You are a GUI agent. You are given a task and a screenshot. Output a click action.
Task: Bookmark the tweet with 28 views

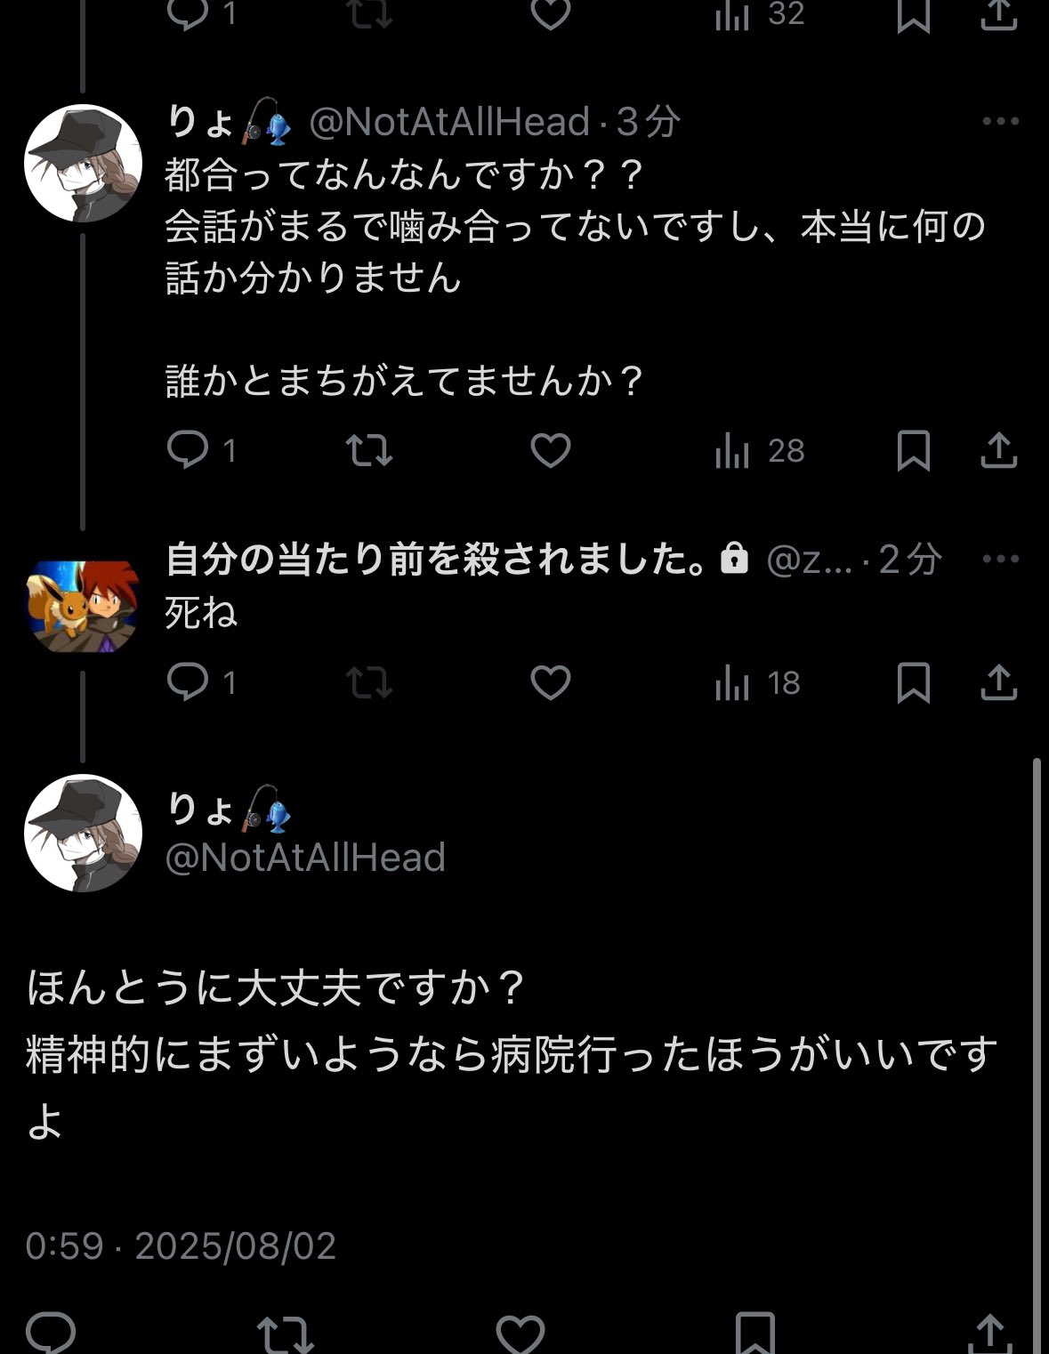pyautogui.click(x=913, y=450)
